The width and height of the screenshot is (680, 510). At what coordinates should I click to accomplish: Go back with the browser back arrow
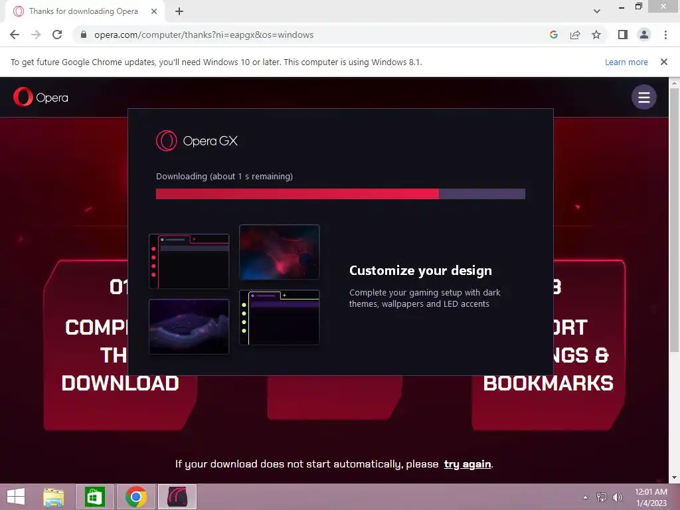(15, 35)
